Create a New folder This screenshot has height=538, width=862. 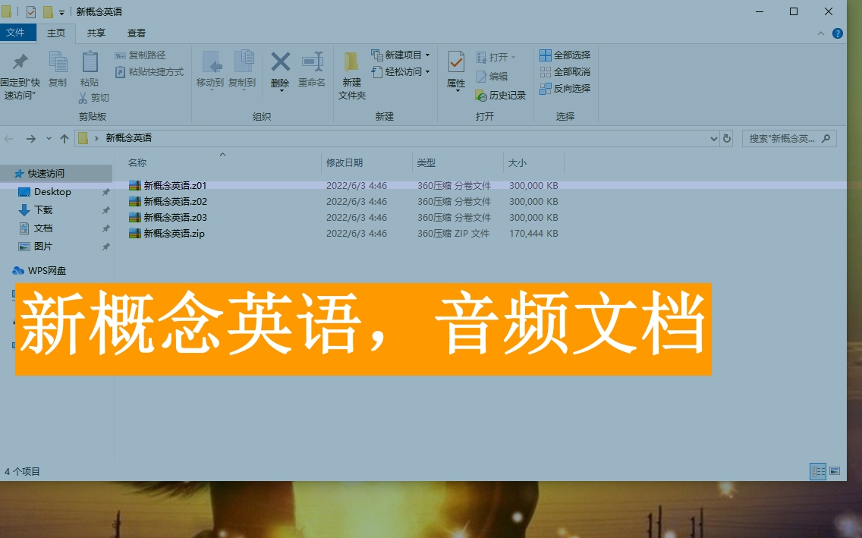[x=352, y=76]
